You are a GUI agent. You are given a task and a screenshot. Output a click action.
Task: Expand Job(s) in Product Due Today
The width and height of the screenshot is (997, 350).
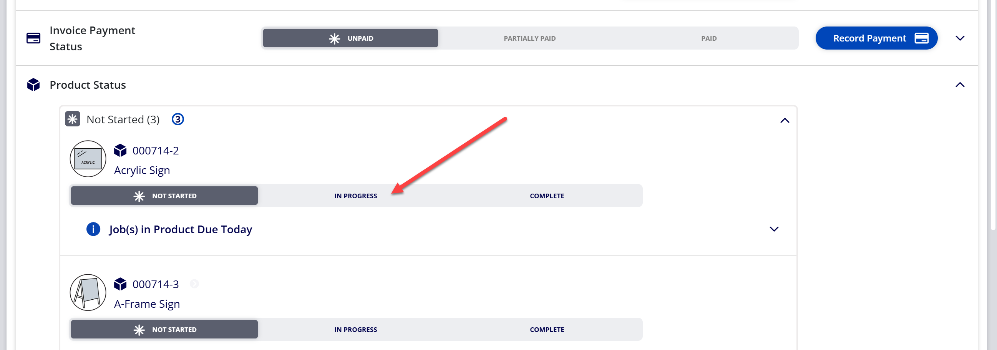tap(774, 229)
